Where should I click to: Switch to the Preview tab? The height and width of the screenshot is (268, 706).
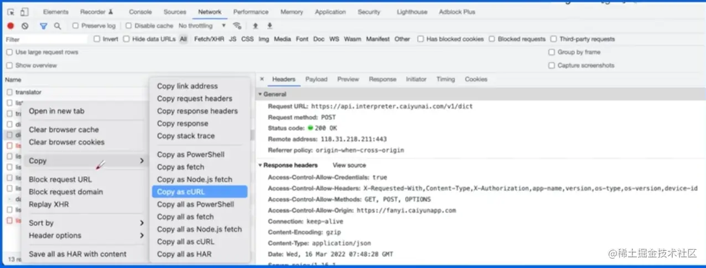pyautogui.click(x=348, y=79)
